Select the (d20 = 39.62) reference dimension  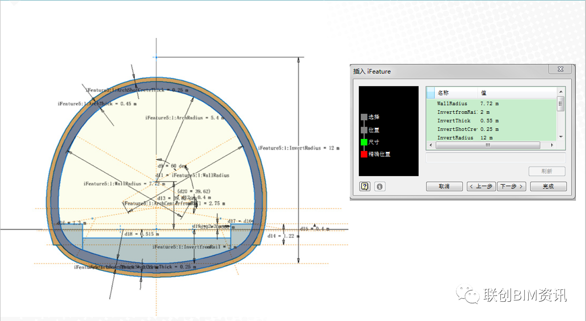(193, 191)
